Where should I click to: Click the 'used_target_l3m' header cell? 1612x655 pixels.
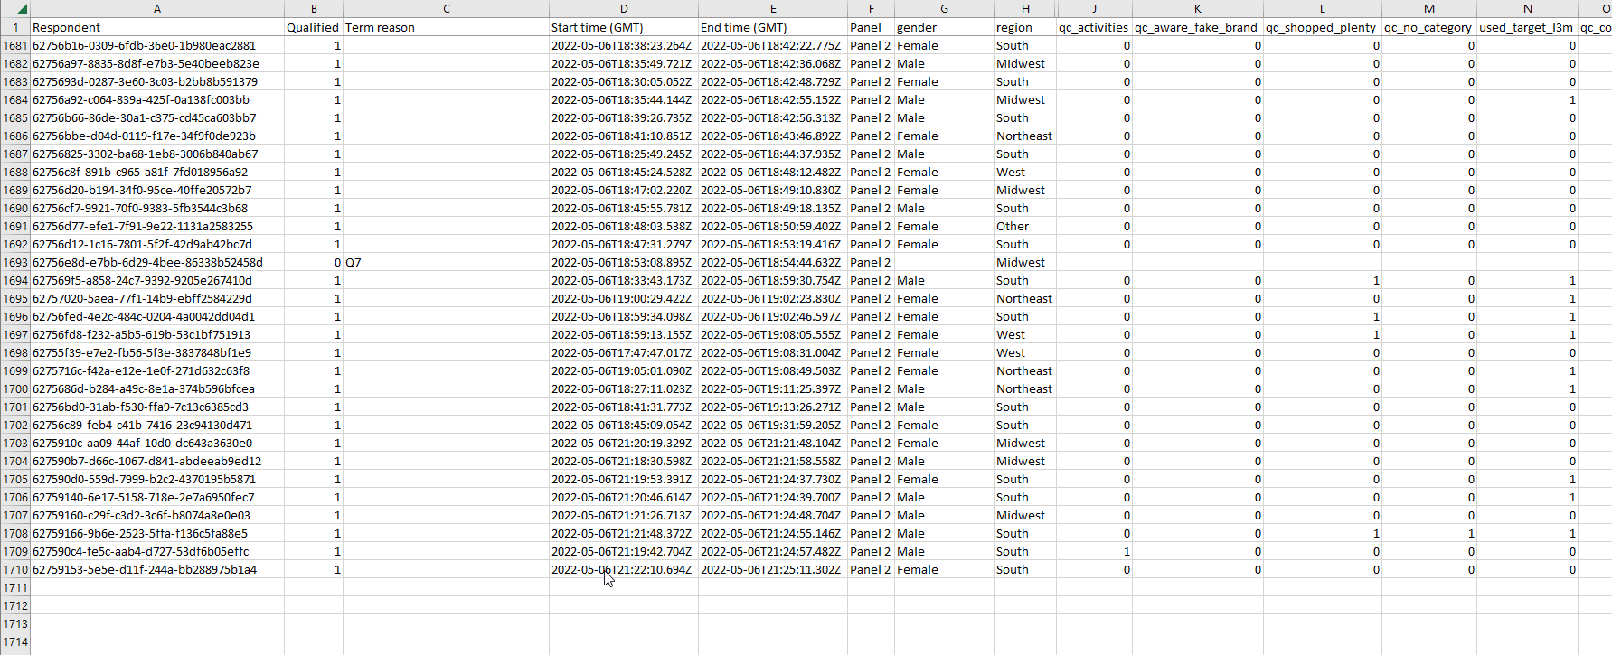click(1526, 28)
